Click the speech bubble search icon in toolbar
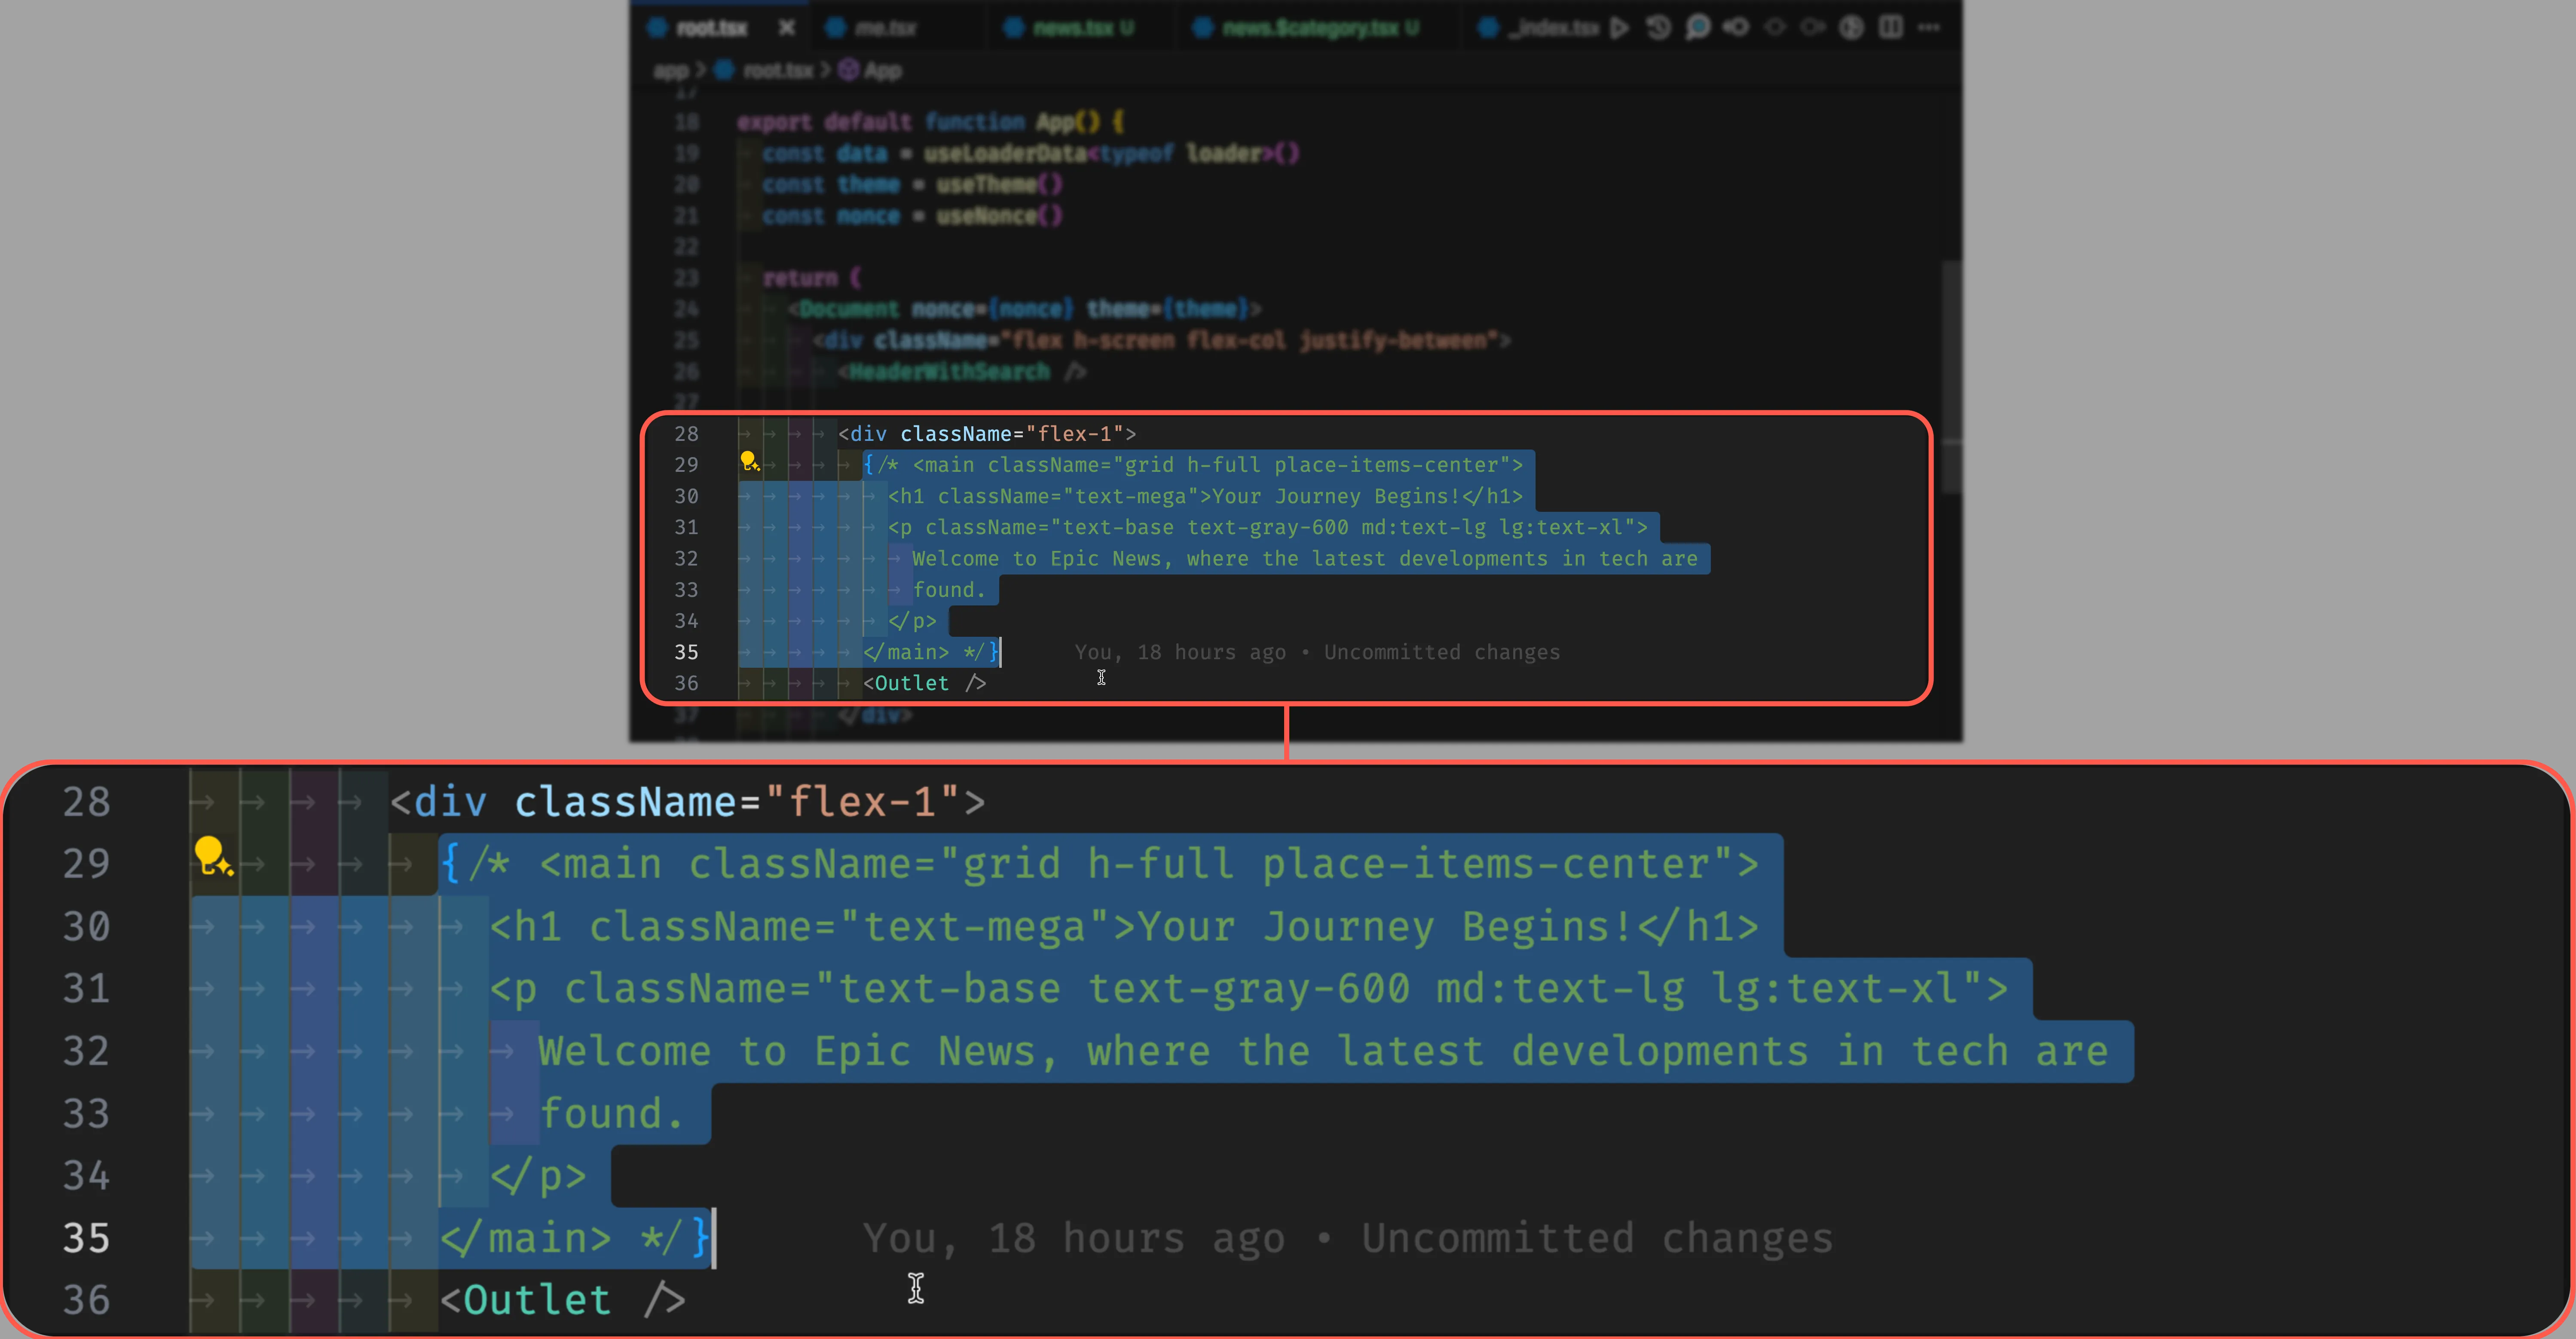Viewport: 2576px width, 1339px height. click(x=1697, y=27)
